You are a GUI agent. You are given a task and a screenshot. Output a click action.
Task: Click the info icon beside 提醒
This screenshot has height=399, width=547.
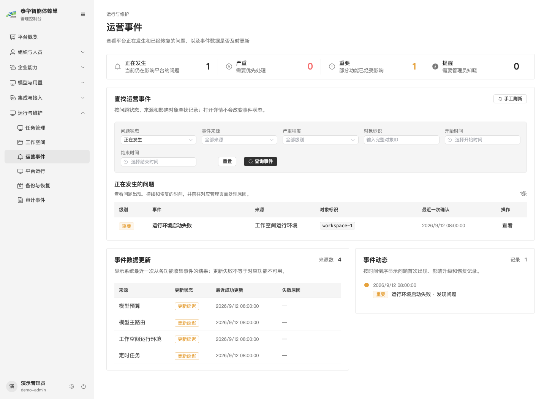(435, 66)
